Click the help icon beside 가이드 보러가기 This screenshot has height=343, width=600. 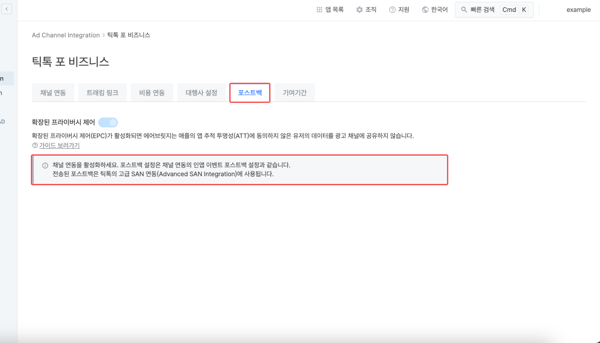[x=35, y=146]
